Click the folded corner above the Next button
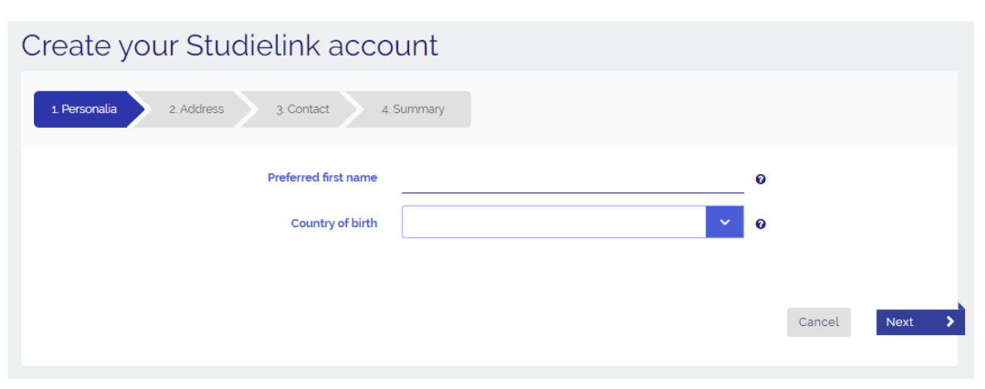The image size is (985, 389). point(961,307)
